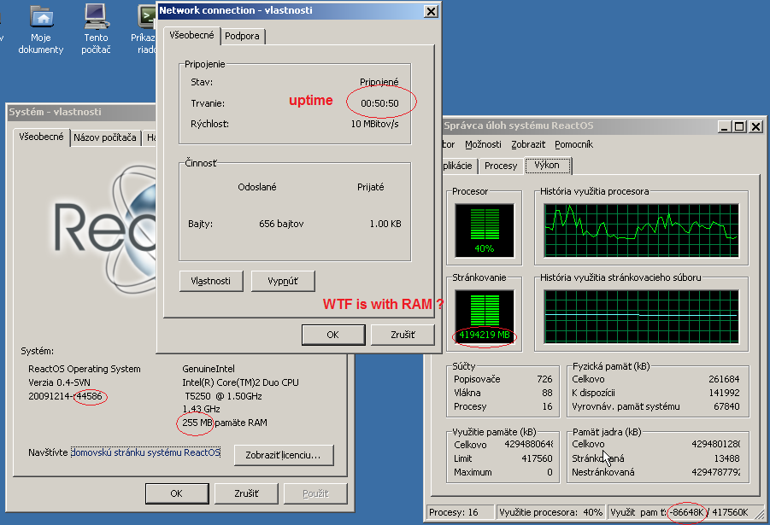Click the Intel(R) Core(TM)2 Duo CPU text

pos(240,382)
